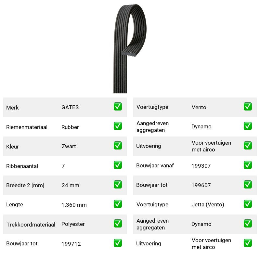Click the checkmark in the Voertuigtype Vento row
Image resolution: width=260 pixels, height=260 pixels.
point(248,107)
